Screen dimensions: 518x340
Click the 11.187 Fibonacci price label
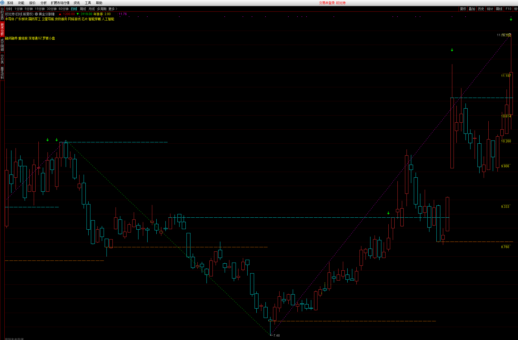point(506,76)
